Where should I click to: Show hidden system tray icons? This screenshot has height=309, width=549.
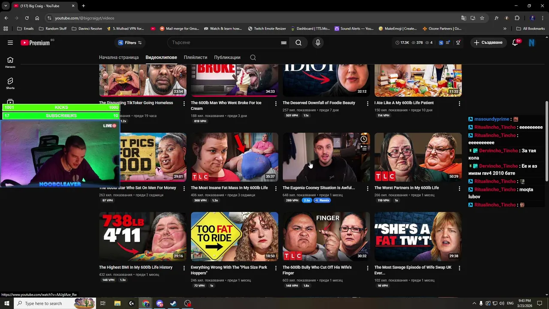tap(474, 303)
